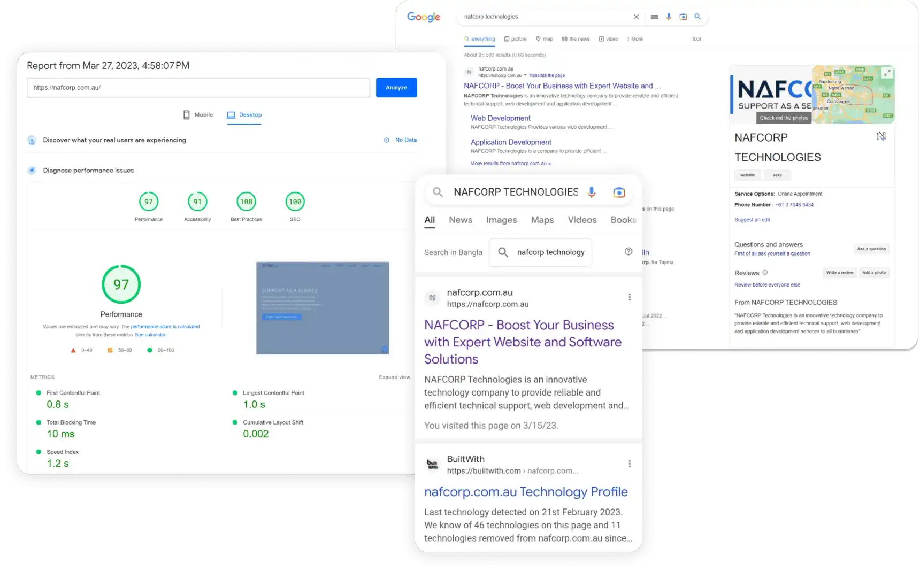Open 'Suggest an edit' link
This screenshot has height=571, width=920.
pos(752,220)
